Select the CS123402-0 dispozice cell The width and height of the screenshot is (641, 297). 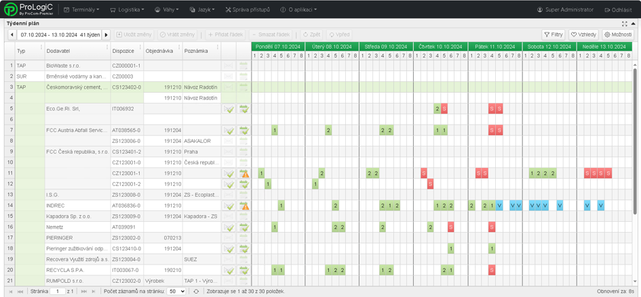coord(127,87)
